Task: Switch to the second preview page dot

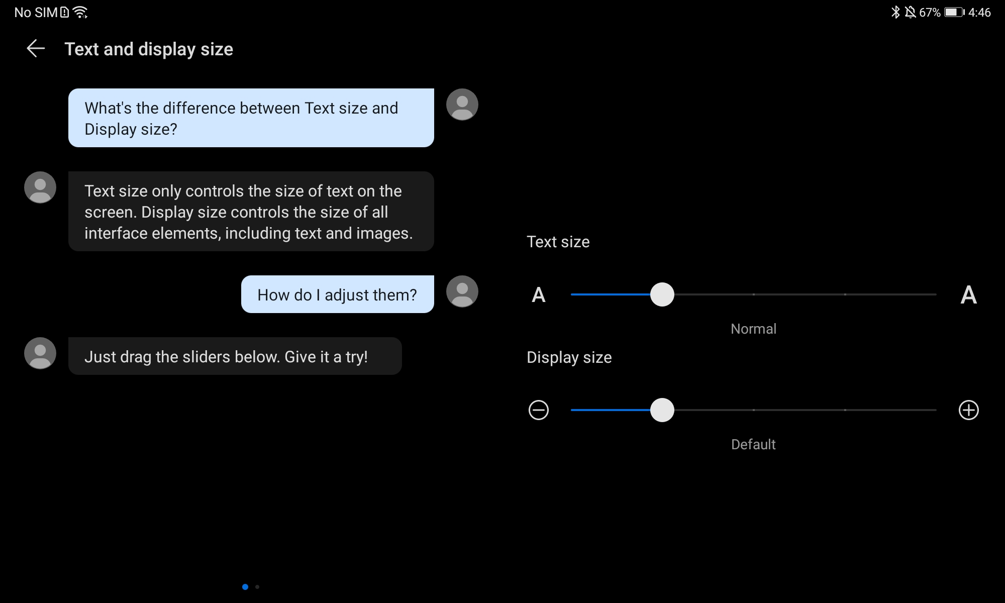Action: click(x=257, y=587)
